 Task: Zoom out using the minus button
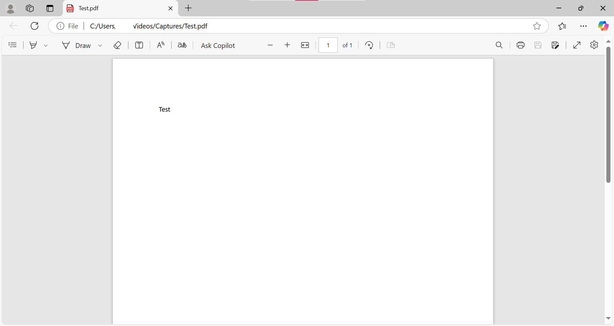pos(270,45)
